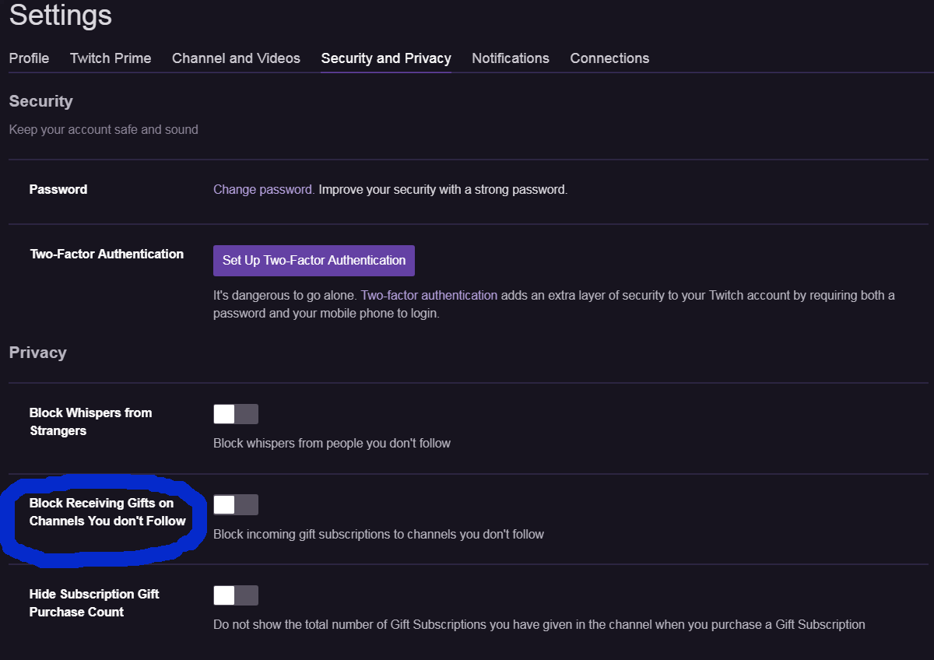Click the Privacy section heading

[38, 353]
